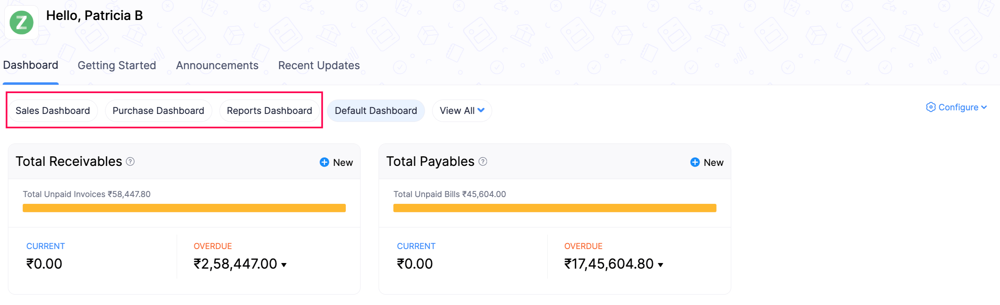
Task: Click the green Z organization logo
Action: [x=21, y=22]
